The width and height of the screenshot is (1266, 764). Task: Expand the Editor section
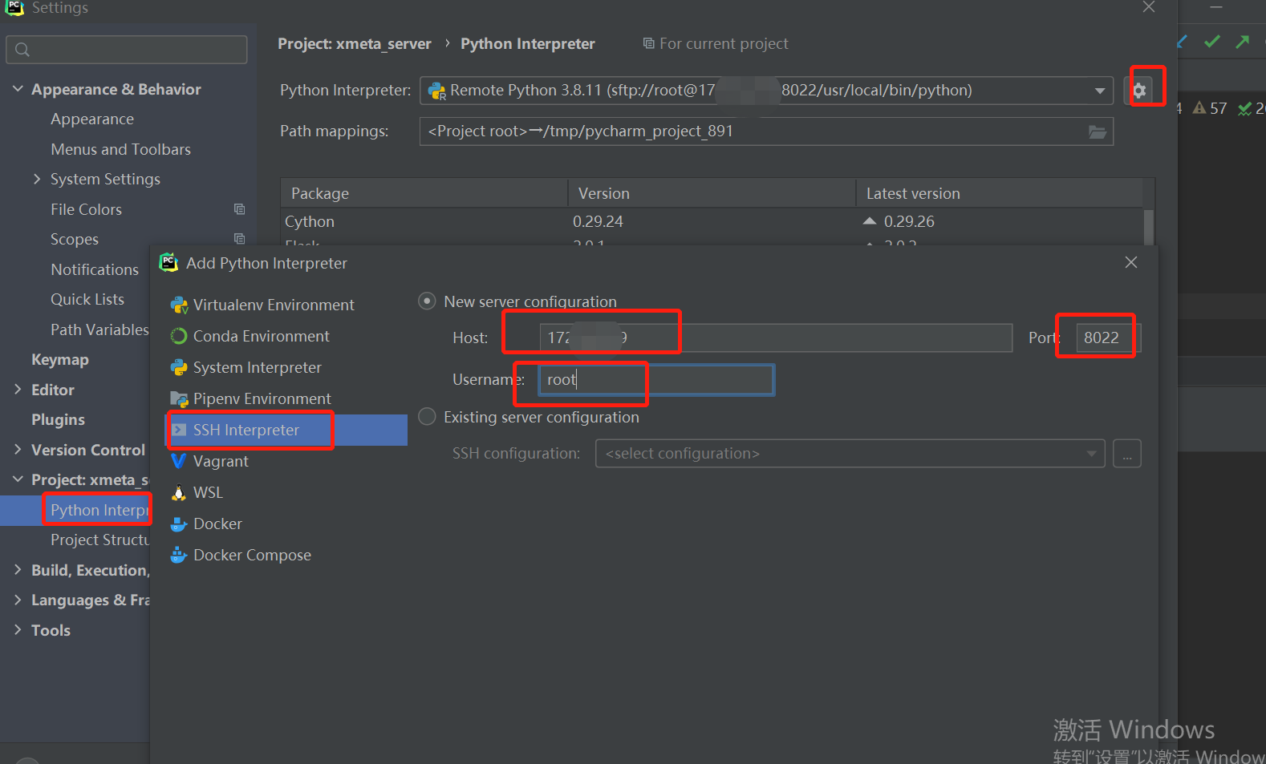tap(18, 389)
